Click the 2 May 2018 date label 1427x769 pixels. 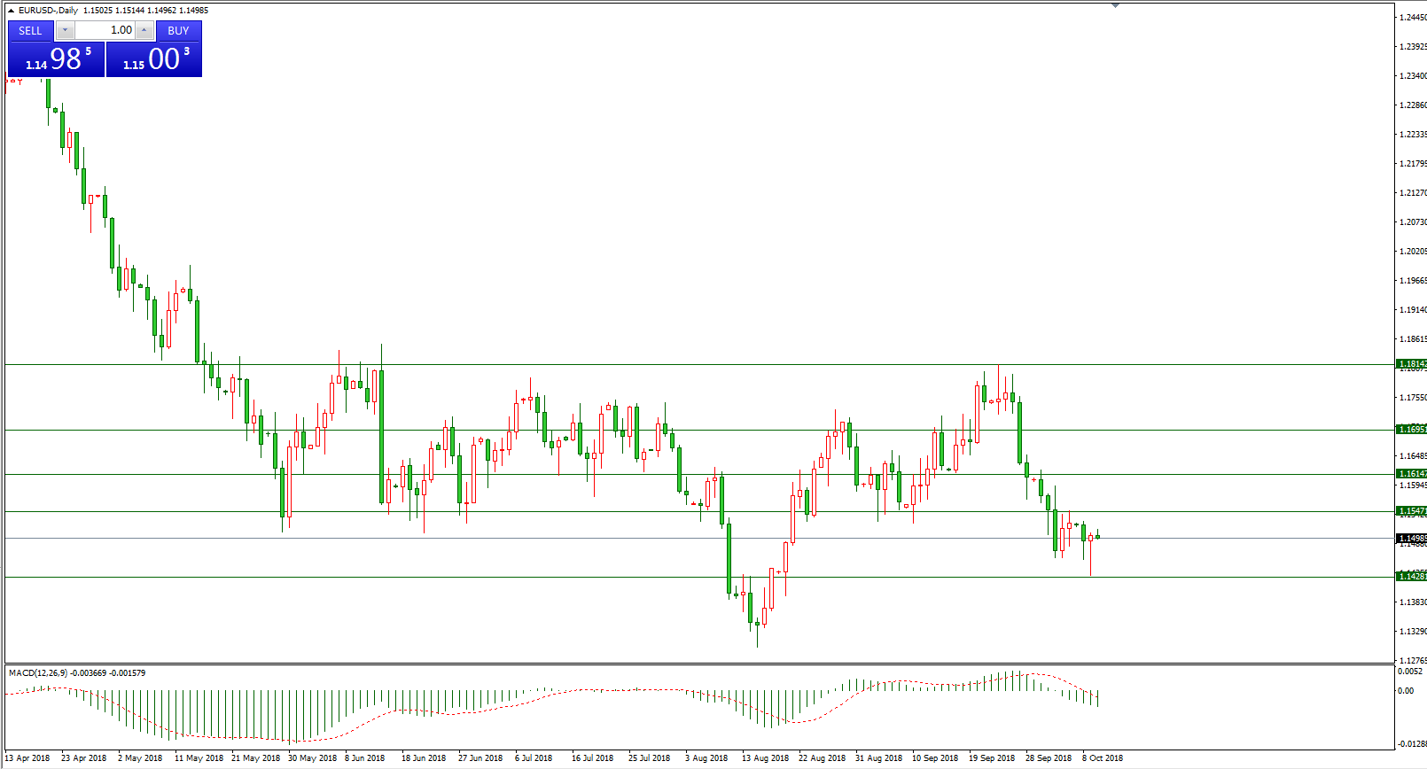point(140,758)
